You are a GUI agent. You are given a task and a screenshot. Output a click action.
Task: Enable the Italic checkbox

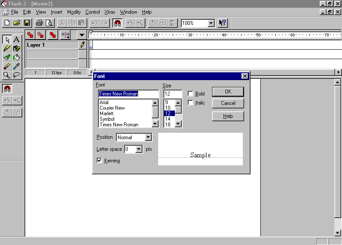click(190, 102)
